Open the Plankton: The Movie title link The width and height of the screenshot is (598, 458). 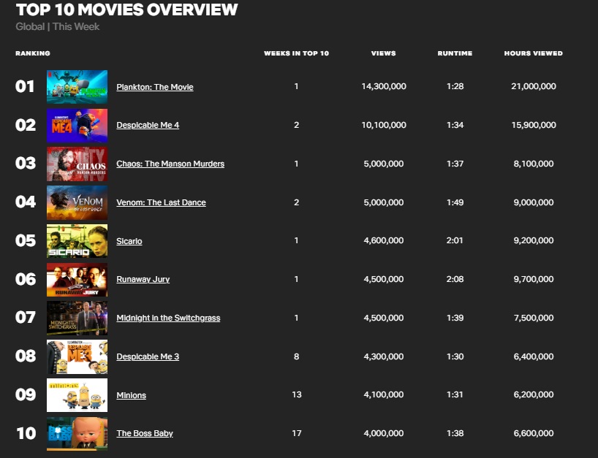(x=155, y=87)
